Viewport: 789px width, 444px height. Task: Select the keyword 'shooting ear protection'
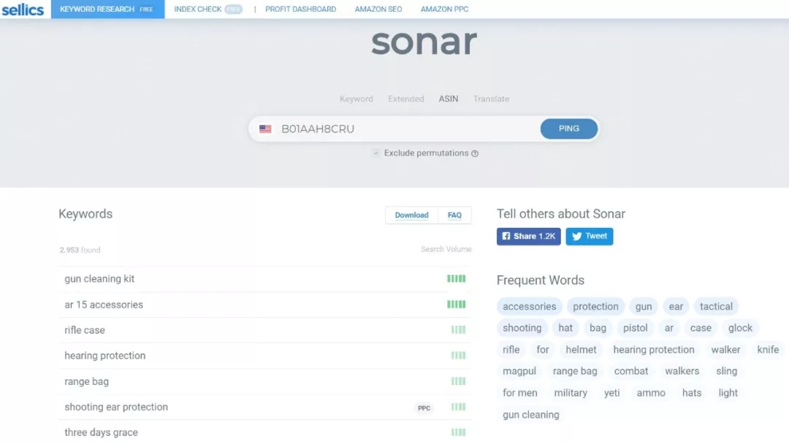pyautogui.click(x=116, y=407)
